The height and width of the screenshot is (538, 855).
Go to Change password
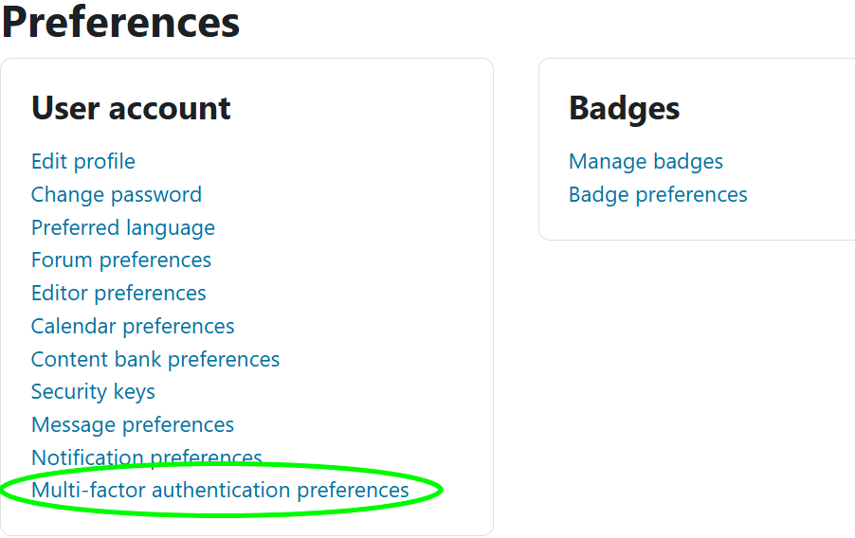(x=116, y=194)
